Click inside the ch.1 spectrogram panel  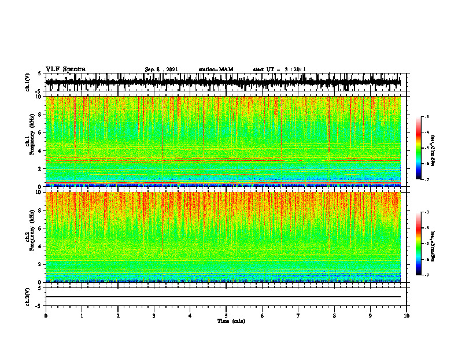223,141
